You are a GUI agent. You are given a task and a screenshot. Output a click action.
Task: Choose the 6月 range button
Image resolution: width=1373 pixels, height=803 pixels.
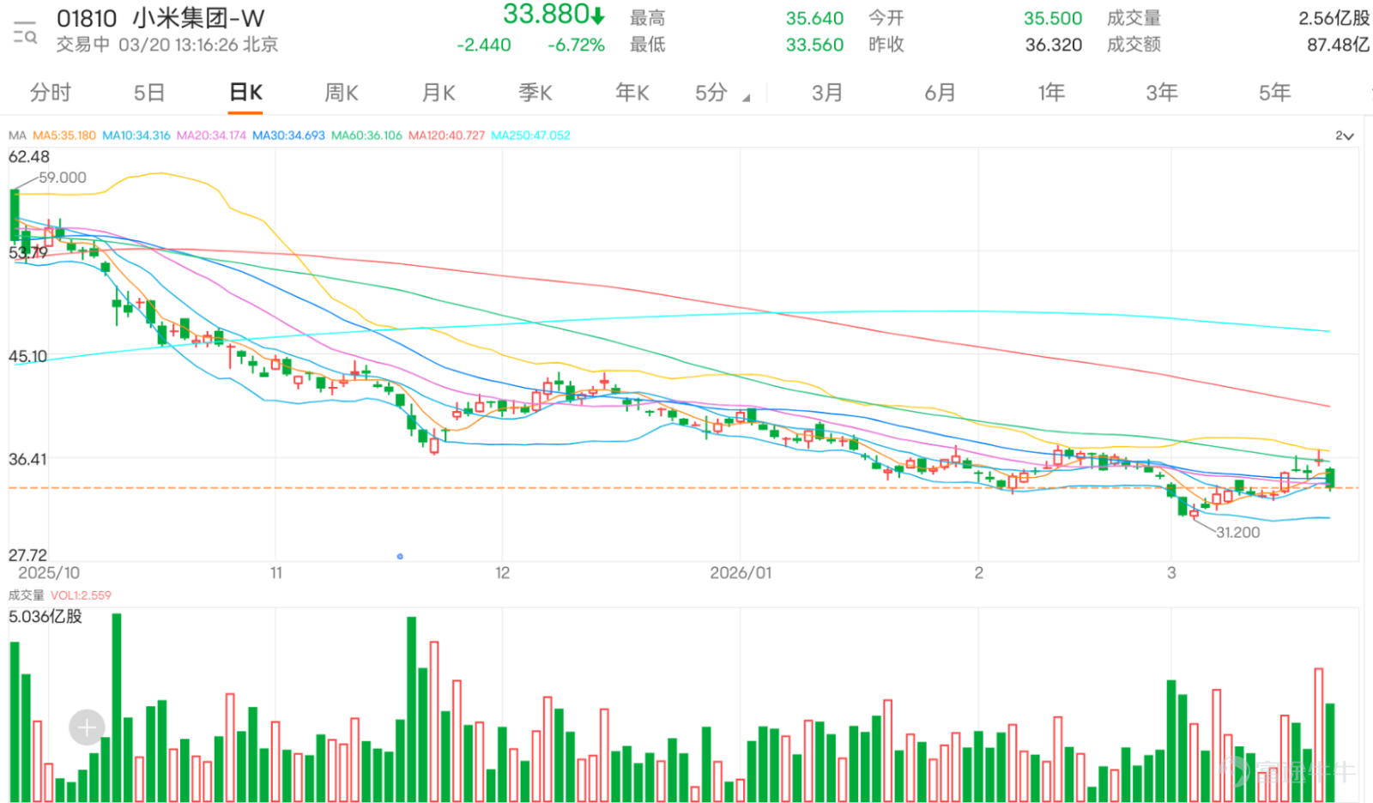point(940,93)
